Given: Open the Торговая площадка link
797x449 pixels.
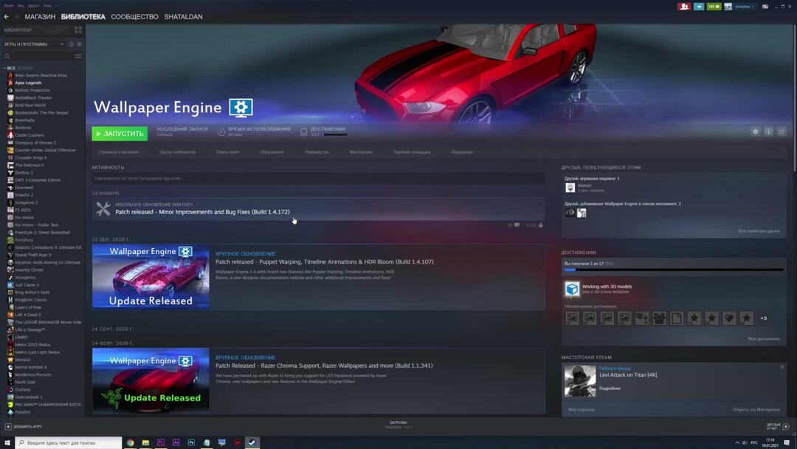Looking at the screenshot, I should tap(412, 152).
